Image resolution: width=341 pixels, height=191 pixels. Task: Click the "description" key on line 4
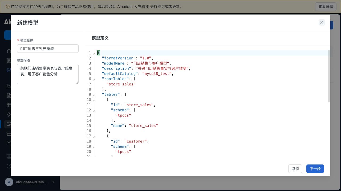[x=117, y=68]
